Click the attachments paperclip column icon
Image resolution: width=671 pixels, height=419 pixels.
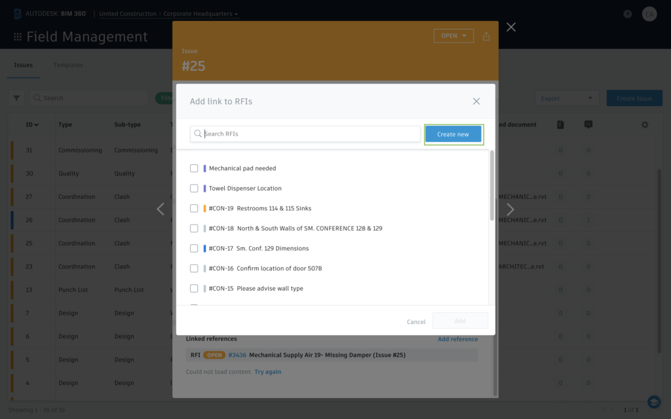[x=560, y=124]
